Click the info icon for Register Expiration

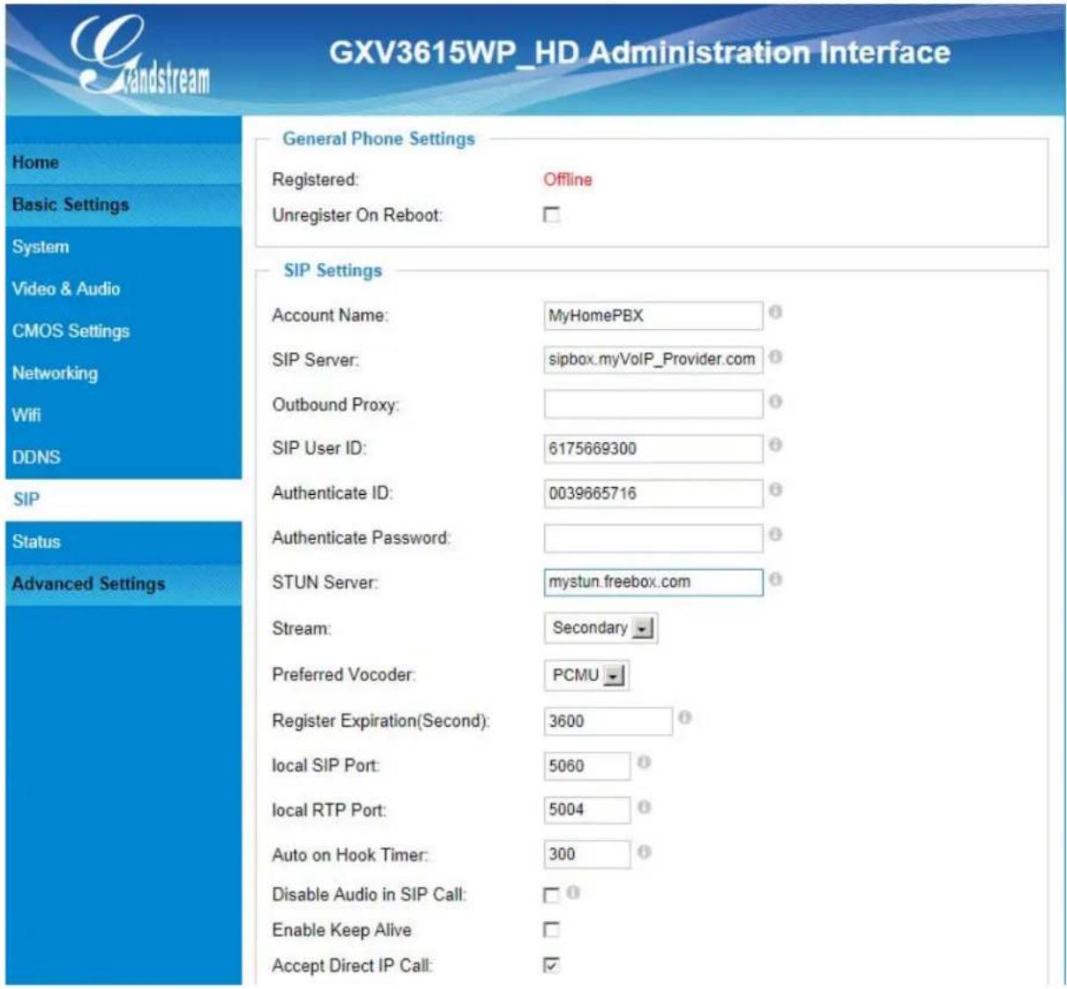coord(684,718)
